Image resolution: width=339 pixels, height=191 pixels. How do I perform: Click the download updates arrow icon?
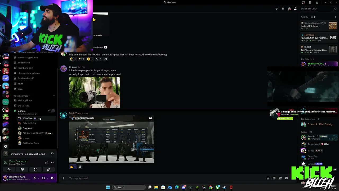point(317,3)
